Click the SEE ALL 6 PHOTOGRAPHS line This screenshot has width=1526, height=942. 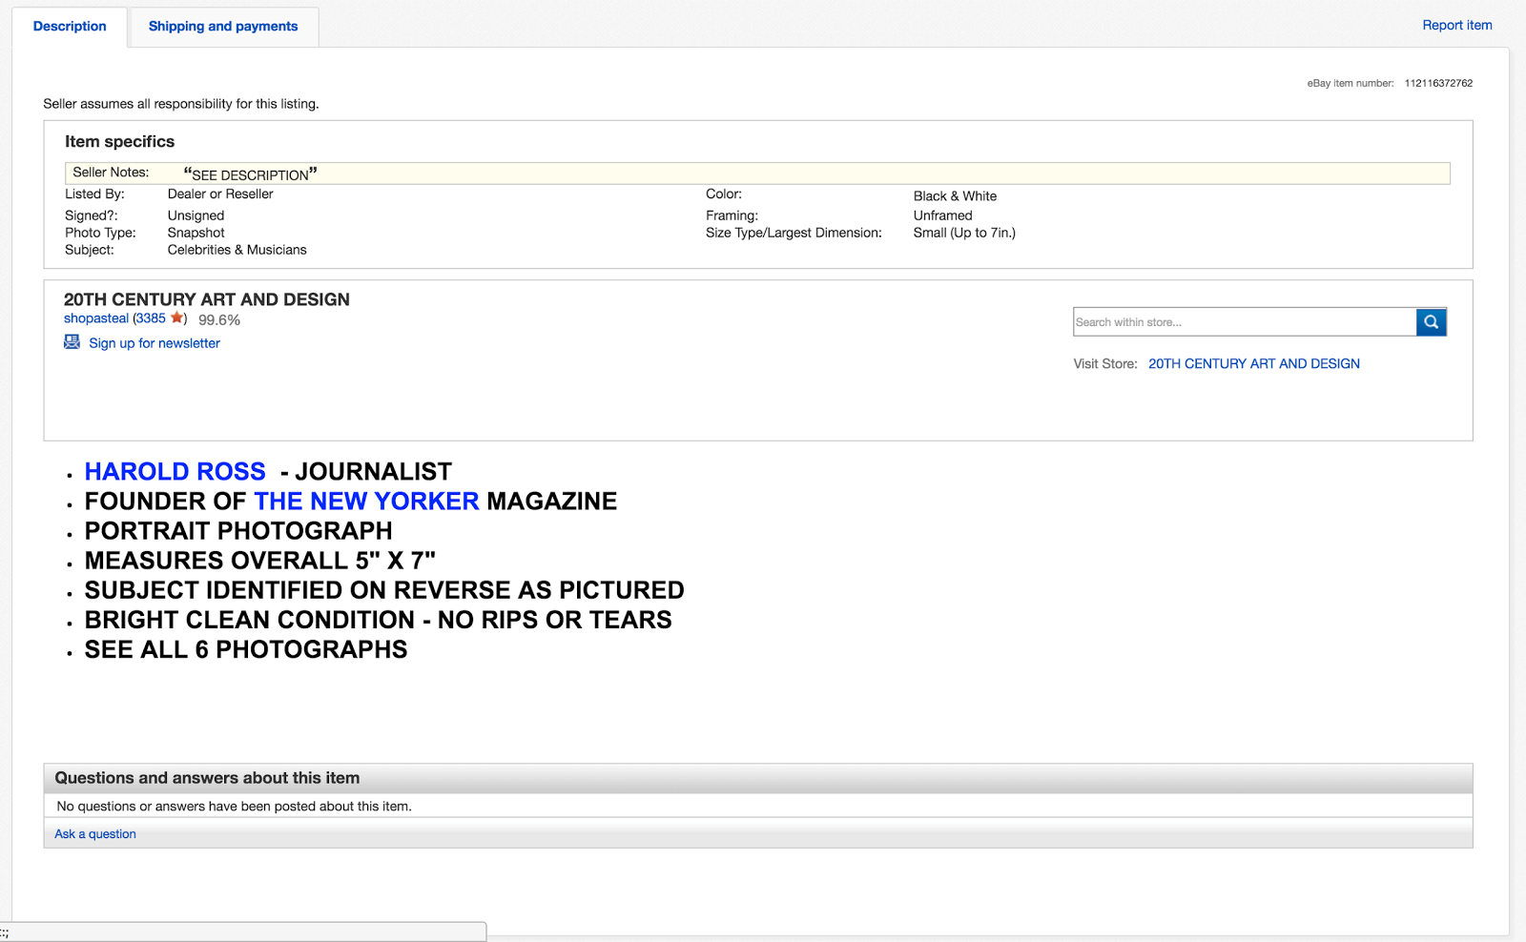coord(246,649)
